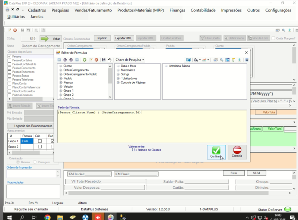
Task: Open Windows taskbar search
Action: click(x=22, y=217)
